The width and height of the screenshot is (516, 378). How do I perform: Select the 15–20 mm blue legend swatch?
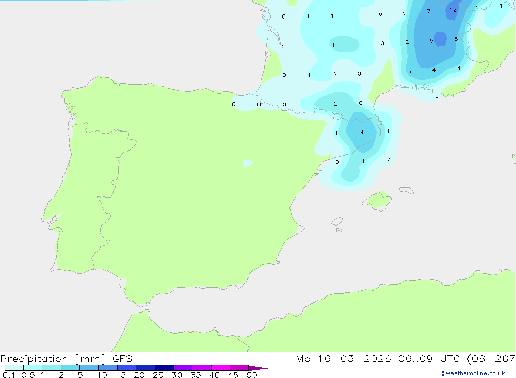point(126,368)
